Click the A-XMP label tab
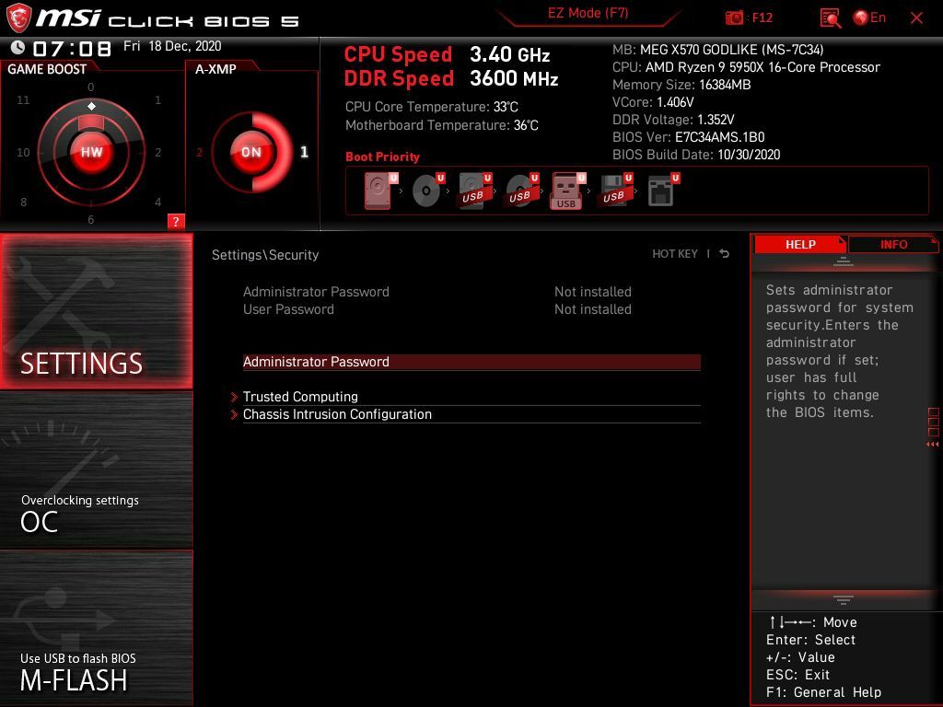This screenshot has width=943, height=707. tap(215, 69)
